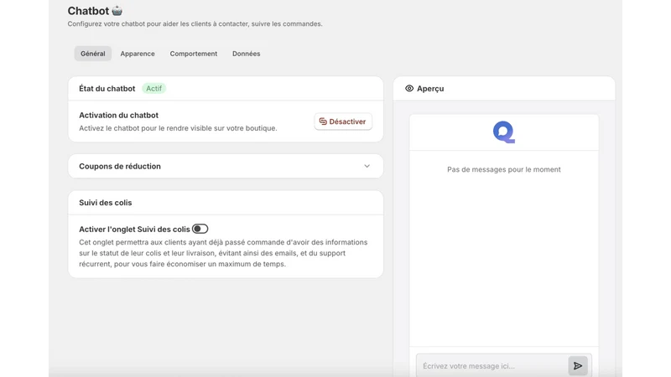Click the Coupons de réduction chevron
The image size is (671, 377).
367,166
